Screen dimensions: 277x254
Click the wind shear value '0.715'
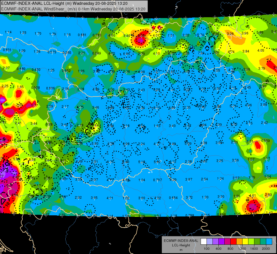(x=206, y=215)
